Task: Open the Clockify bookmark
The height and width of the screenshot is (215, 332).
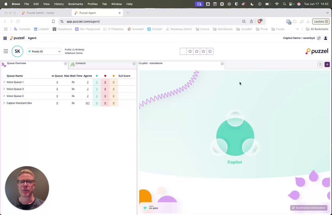Action: [x=155, y=29]
